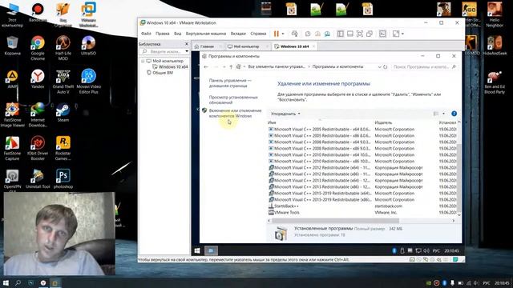Sort programs by Имя column header

click(272, 122)
